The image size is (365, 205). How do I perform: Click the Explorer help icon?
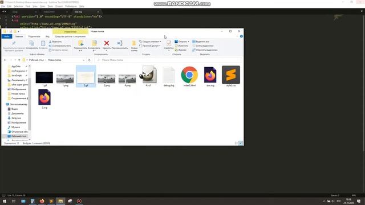coord(241,36)
